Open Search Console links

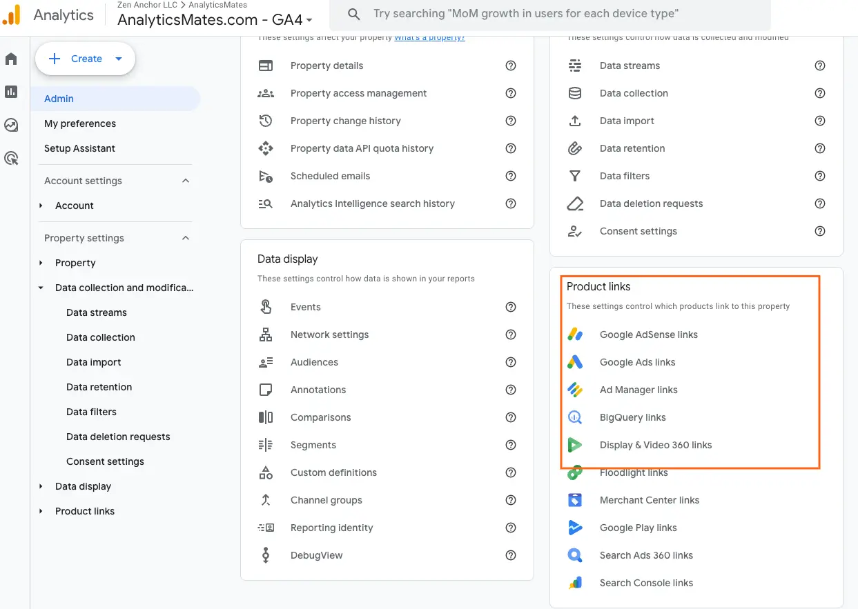(646, 583)
